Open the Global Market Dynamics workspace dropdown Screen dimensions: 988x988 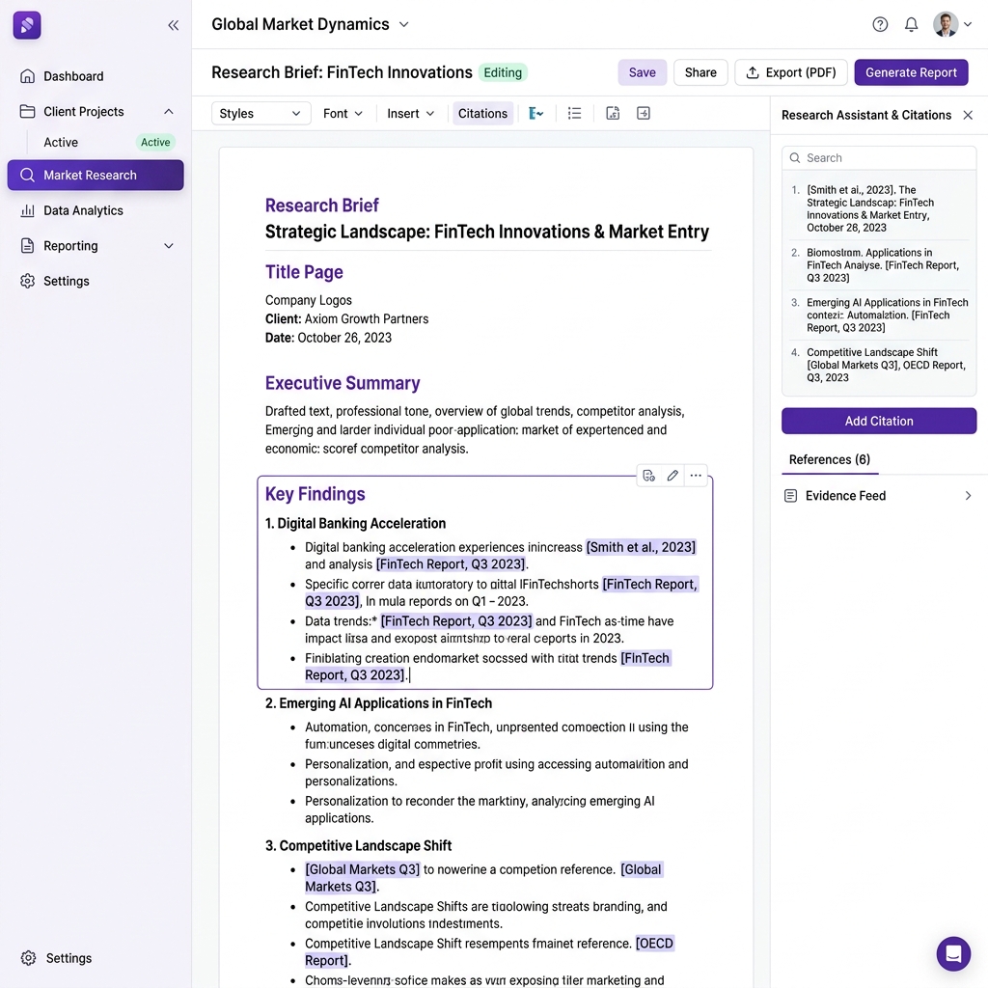click(404, 24)
